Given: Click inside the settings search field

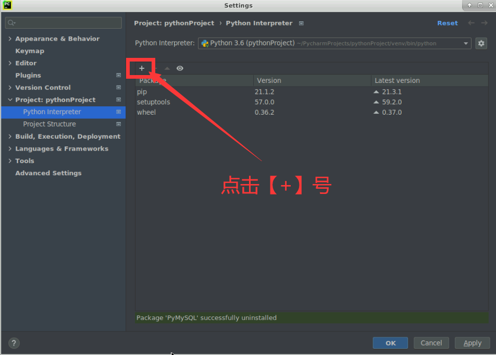Looking at the screenshot, I should [x=63, y=23].
